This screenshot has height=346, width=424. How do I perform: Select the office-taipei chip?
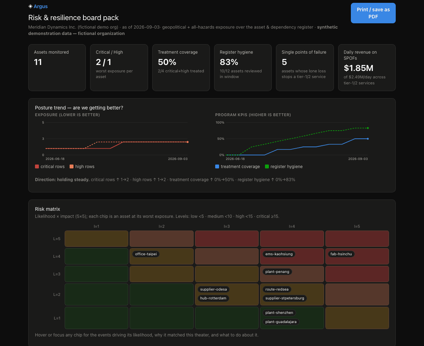click(x=146, y=254)
